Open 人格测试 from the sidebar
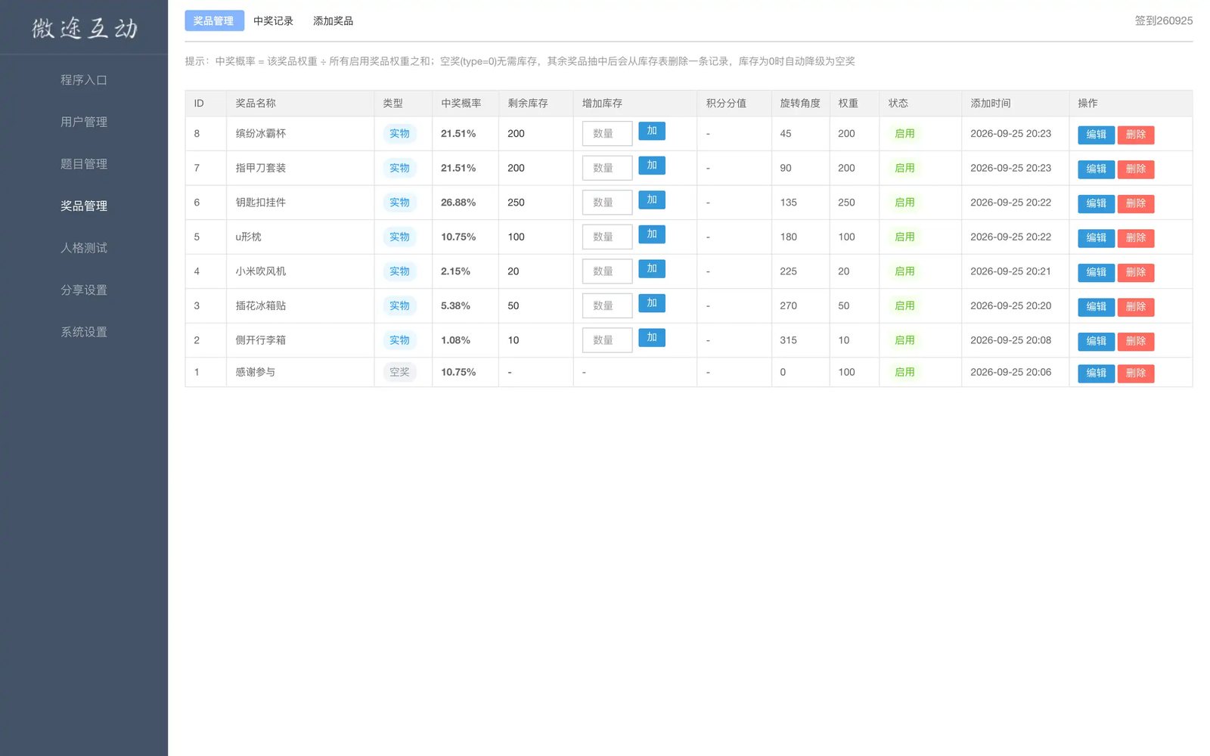This screenshot has width=1210, height=756. (x=84, y=248)
